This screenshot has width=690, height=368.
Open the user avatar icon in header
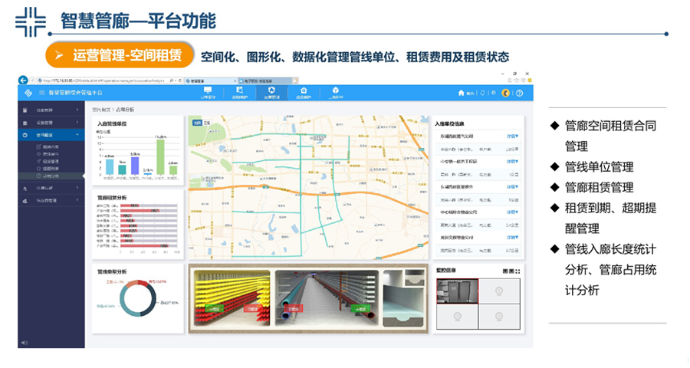tap(506, 93)
